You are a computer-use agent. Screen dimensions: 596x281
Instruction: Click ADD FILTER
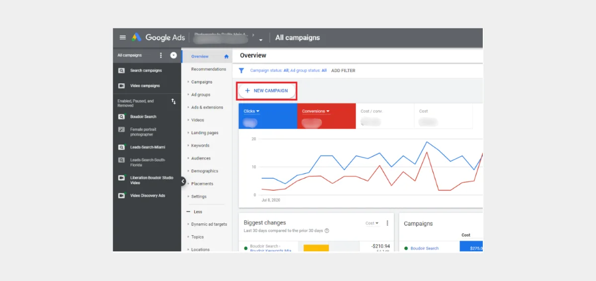pos(343,70)
